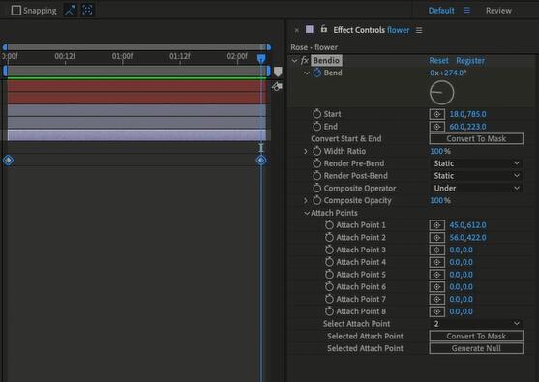The height and width of the screenshot is (382, 539).
Task: Toggle the Attach Point 8 stopwatch
Action: (x=329, y=311)
